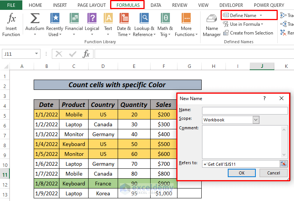This screenshot has width=294, height=201.
Task: Expand the Define Name dropdown arrow
Action: (x=261, y=16)
